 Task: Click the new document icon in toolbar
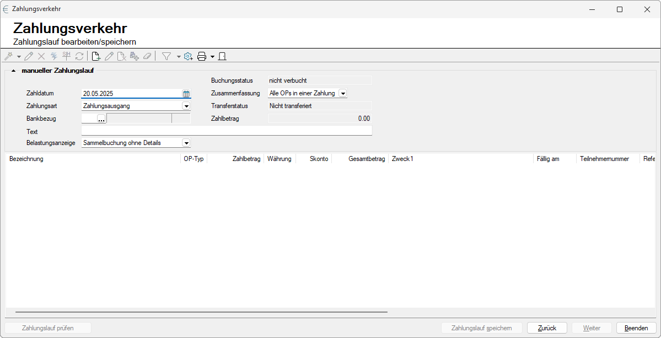(96, 56)
